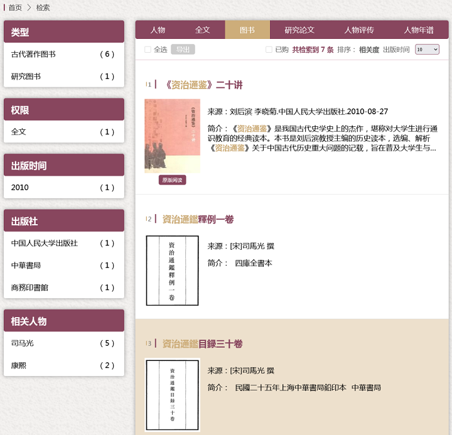
Task: Open the 《资治通鉴》二十讲 cover thumbnail
Action: pos(172,136)
